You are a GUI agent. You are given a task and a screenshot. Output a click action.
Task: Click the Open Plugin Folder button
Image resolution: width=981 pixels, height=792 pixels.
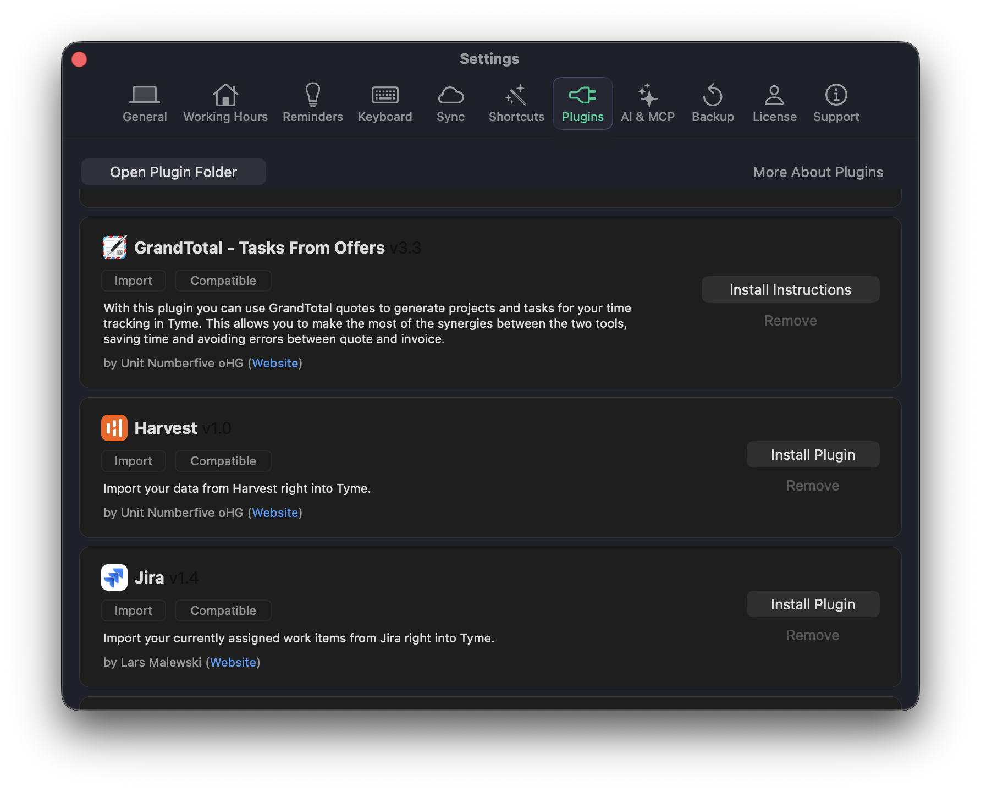[x=174, y=172]
